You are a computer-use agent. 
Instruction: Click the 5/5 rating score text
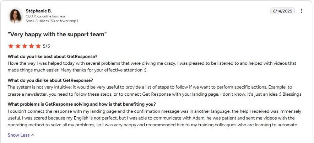point(47,46)
